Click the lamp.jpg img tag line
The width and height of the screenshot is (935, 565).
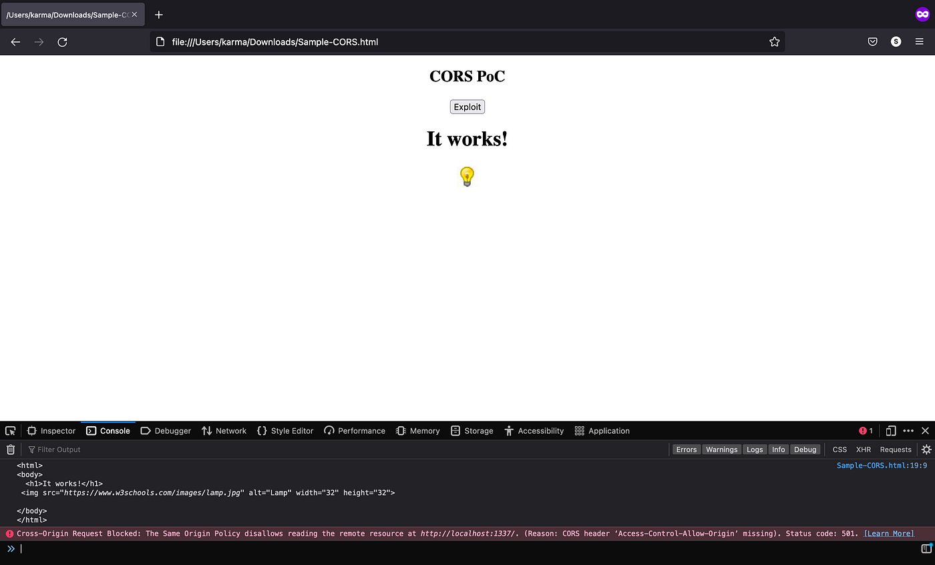coord(208,493)
